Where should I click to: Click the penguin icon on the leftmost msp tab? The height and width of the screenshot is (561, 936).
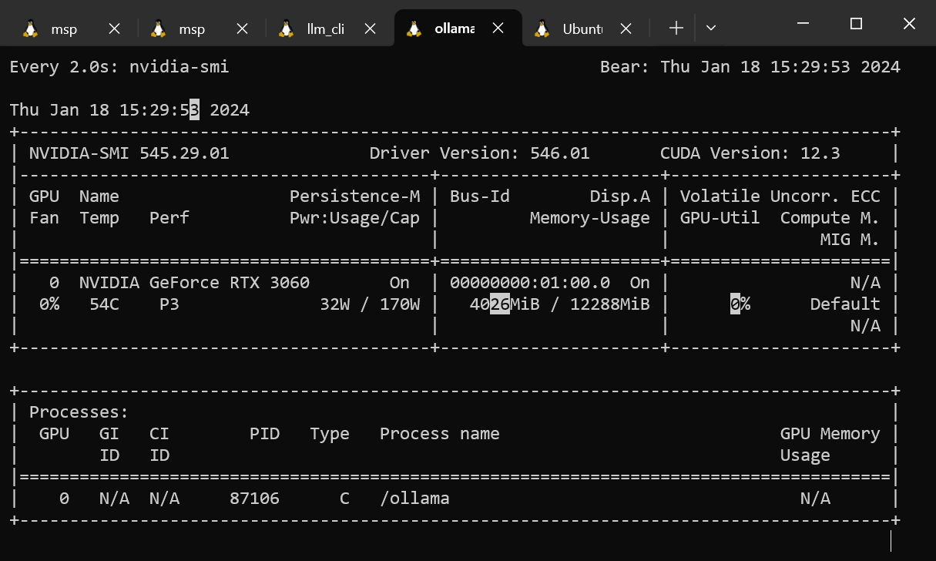[x=31, y=29]
